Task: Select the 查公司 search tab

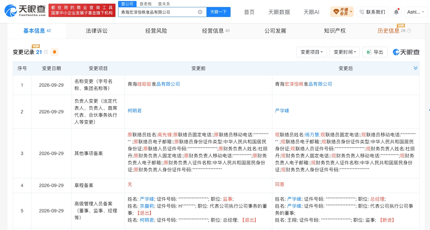Action: pos(127,4)
